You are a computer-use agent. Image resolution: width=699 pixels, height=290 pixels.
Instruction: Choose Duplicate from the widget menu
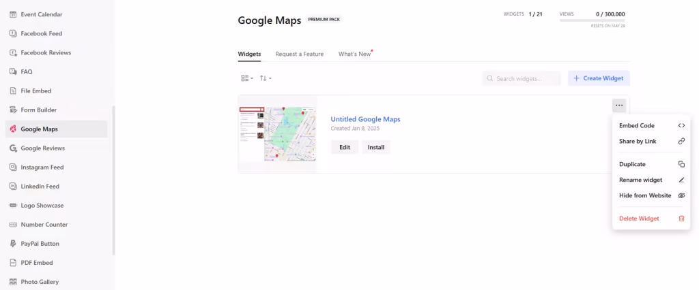coord(651,164)
